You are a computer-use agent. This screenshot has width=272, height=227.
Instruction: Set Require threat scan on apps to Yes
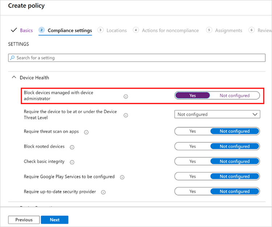(193, 131)
